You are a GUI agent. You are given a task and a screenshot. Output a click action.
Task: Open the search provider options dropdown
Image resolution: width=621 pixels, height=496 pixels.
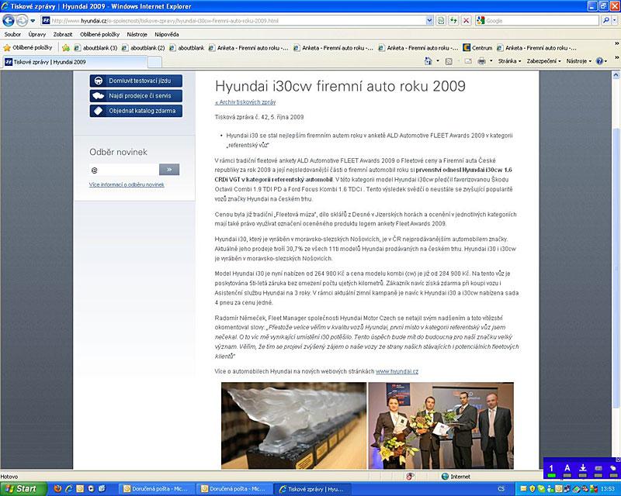(x=614, y=21)
